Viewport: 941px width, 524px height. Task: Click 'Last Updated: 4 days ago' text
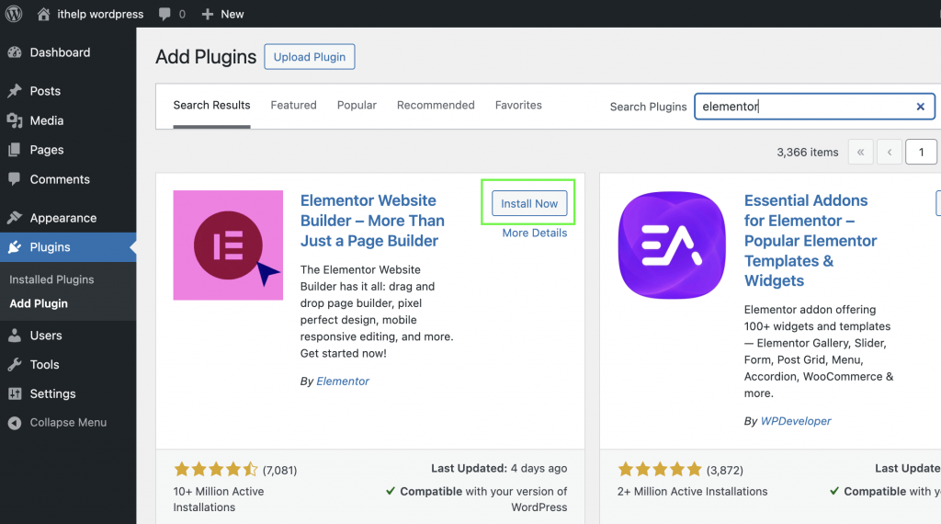pyautogui.click(x=499, y=468)
